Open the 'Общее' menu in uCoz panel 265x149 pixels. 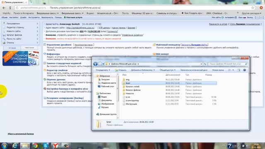click(x=5, y=17)
